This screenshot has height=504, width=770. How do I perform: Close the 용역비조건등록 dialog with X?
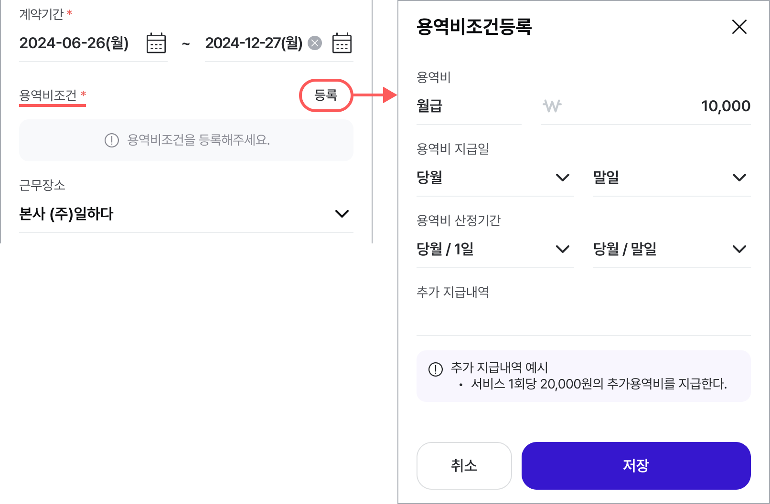[x=739, y=27]
